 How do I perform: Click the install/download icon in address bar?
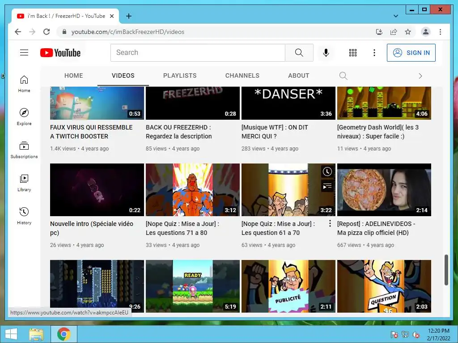click(x=379, y=32)
